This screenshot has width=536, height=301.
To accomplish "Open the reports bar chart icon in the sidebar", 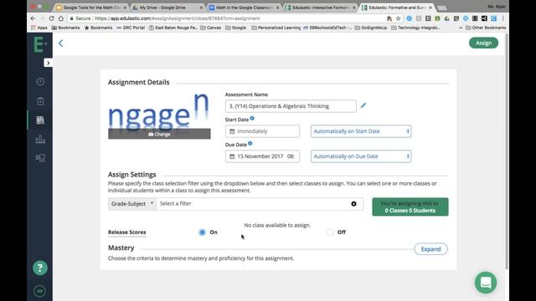I will (x=40, y=139).
